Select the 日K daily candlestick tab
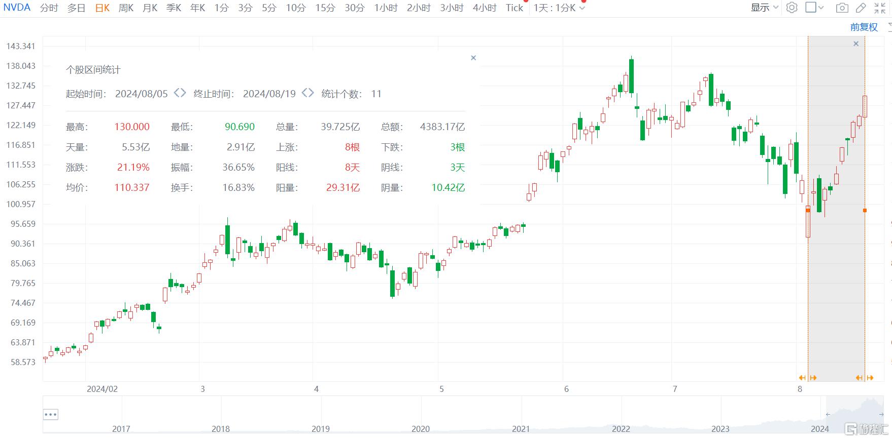Screen dimensions: 892x439 point(102,8)
